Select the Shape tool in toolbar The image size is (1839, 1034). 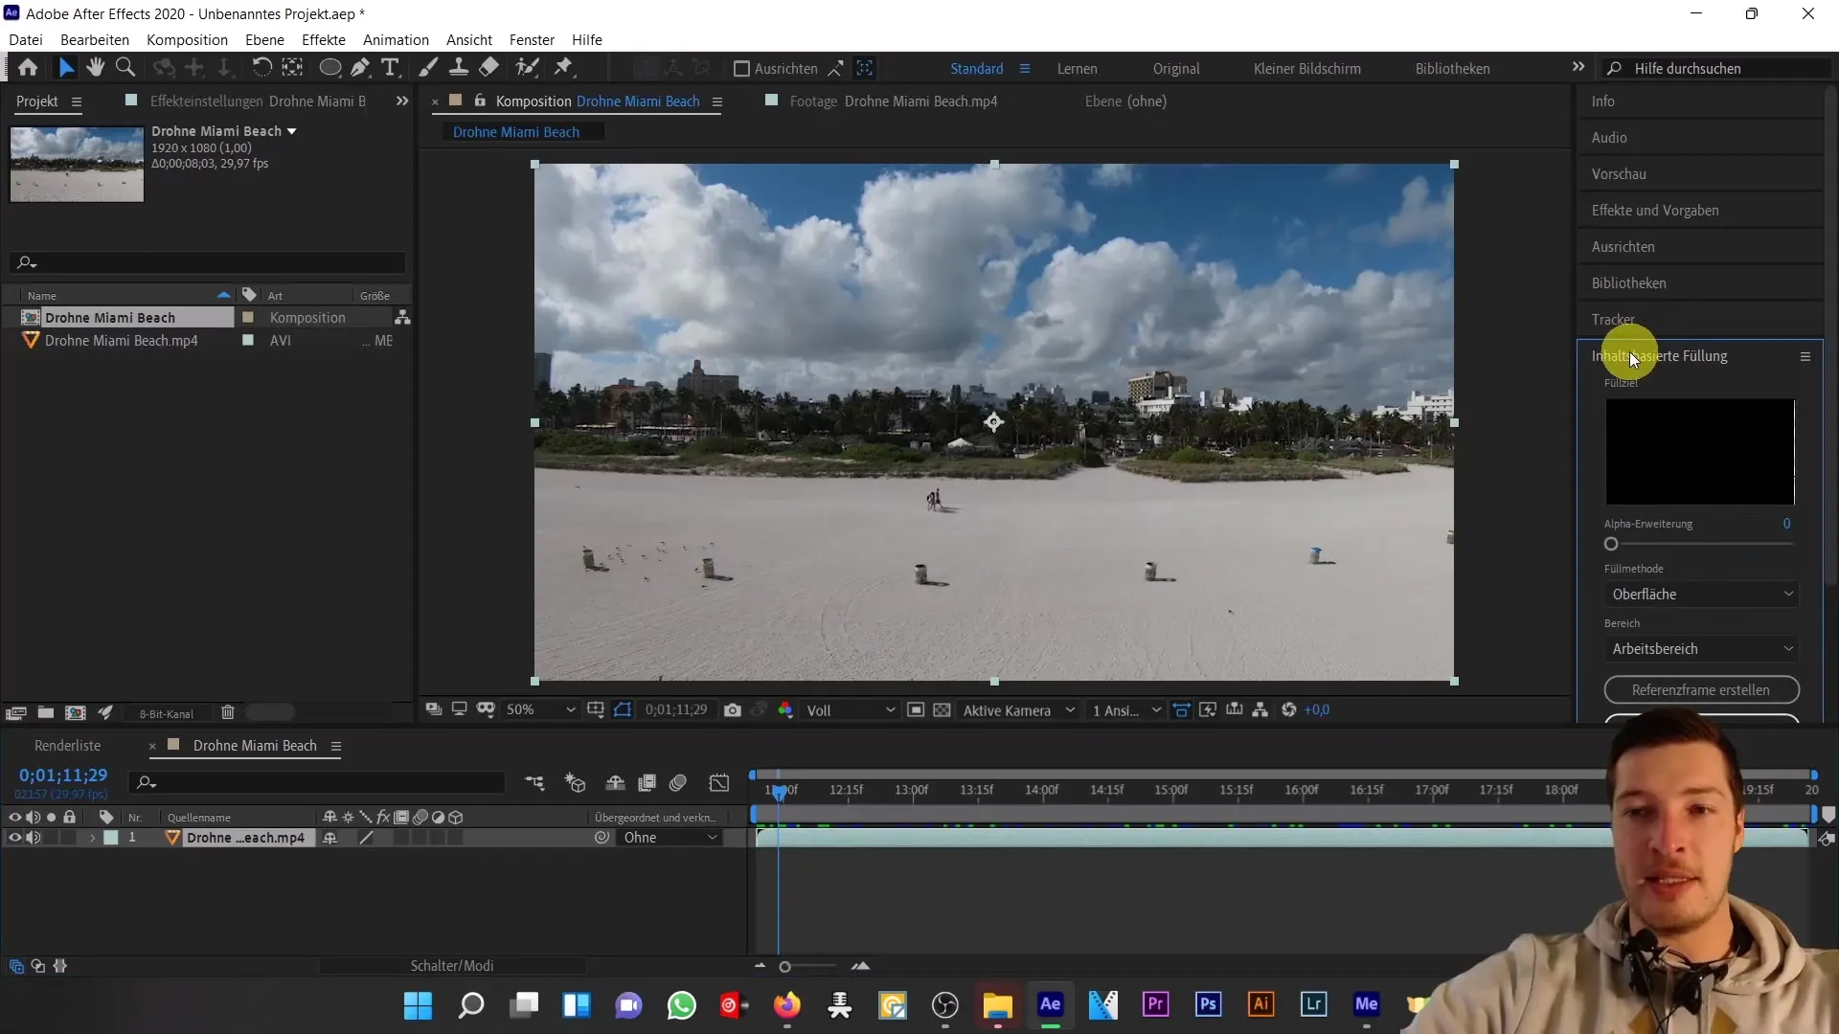[x=329, y=68]
